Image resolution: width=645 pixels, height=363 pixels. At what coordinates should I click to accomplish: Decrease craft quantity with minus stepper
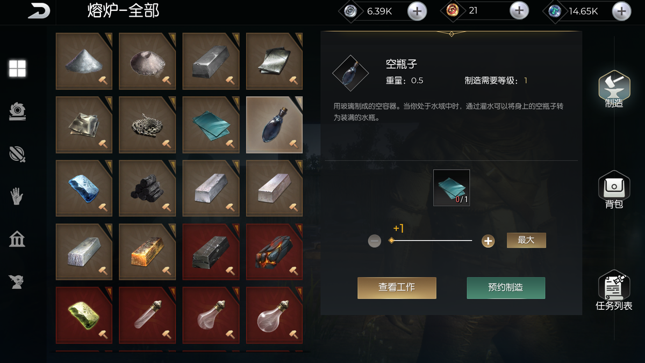[x=375, y=241]
